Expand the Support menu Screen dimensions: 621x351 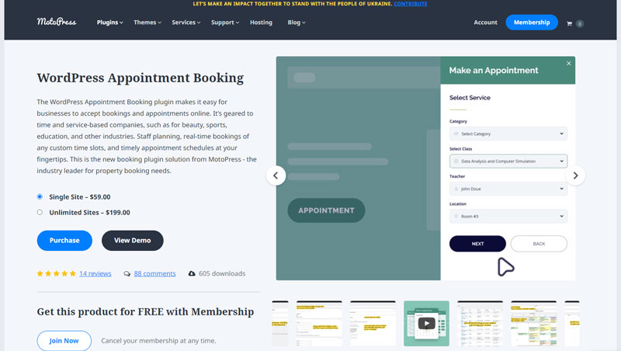(x=225, y=23)
